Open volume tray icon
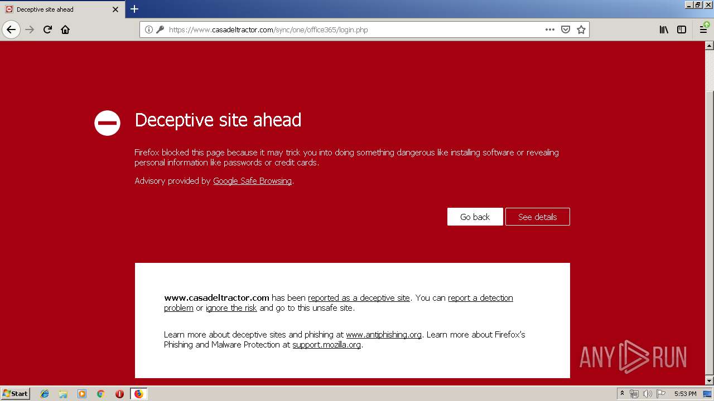 tap(647, 394)
